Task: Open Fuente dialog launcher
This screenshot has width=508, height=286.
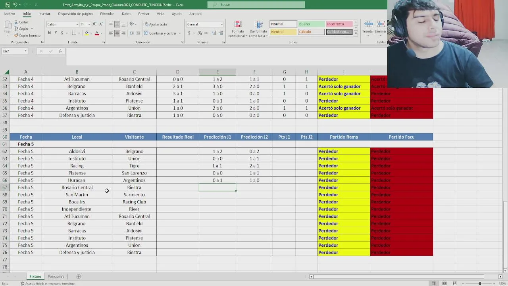Action: 104,42
